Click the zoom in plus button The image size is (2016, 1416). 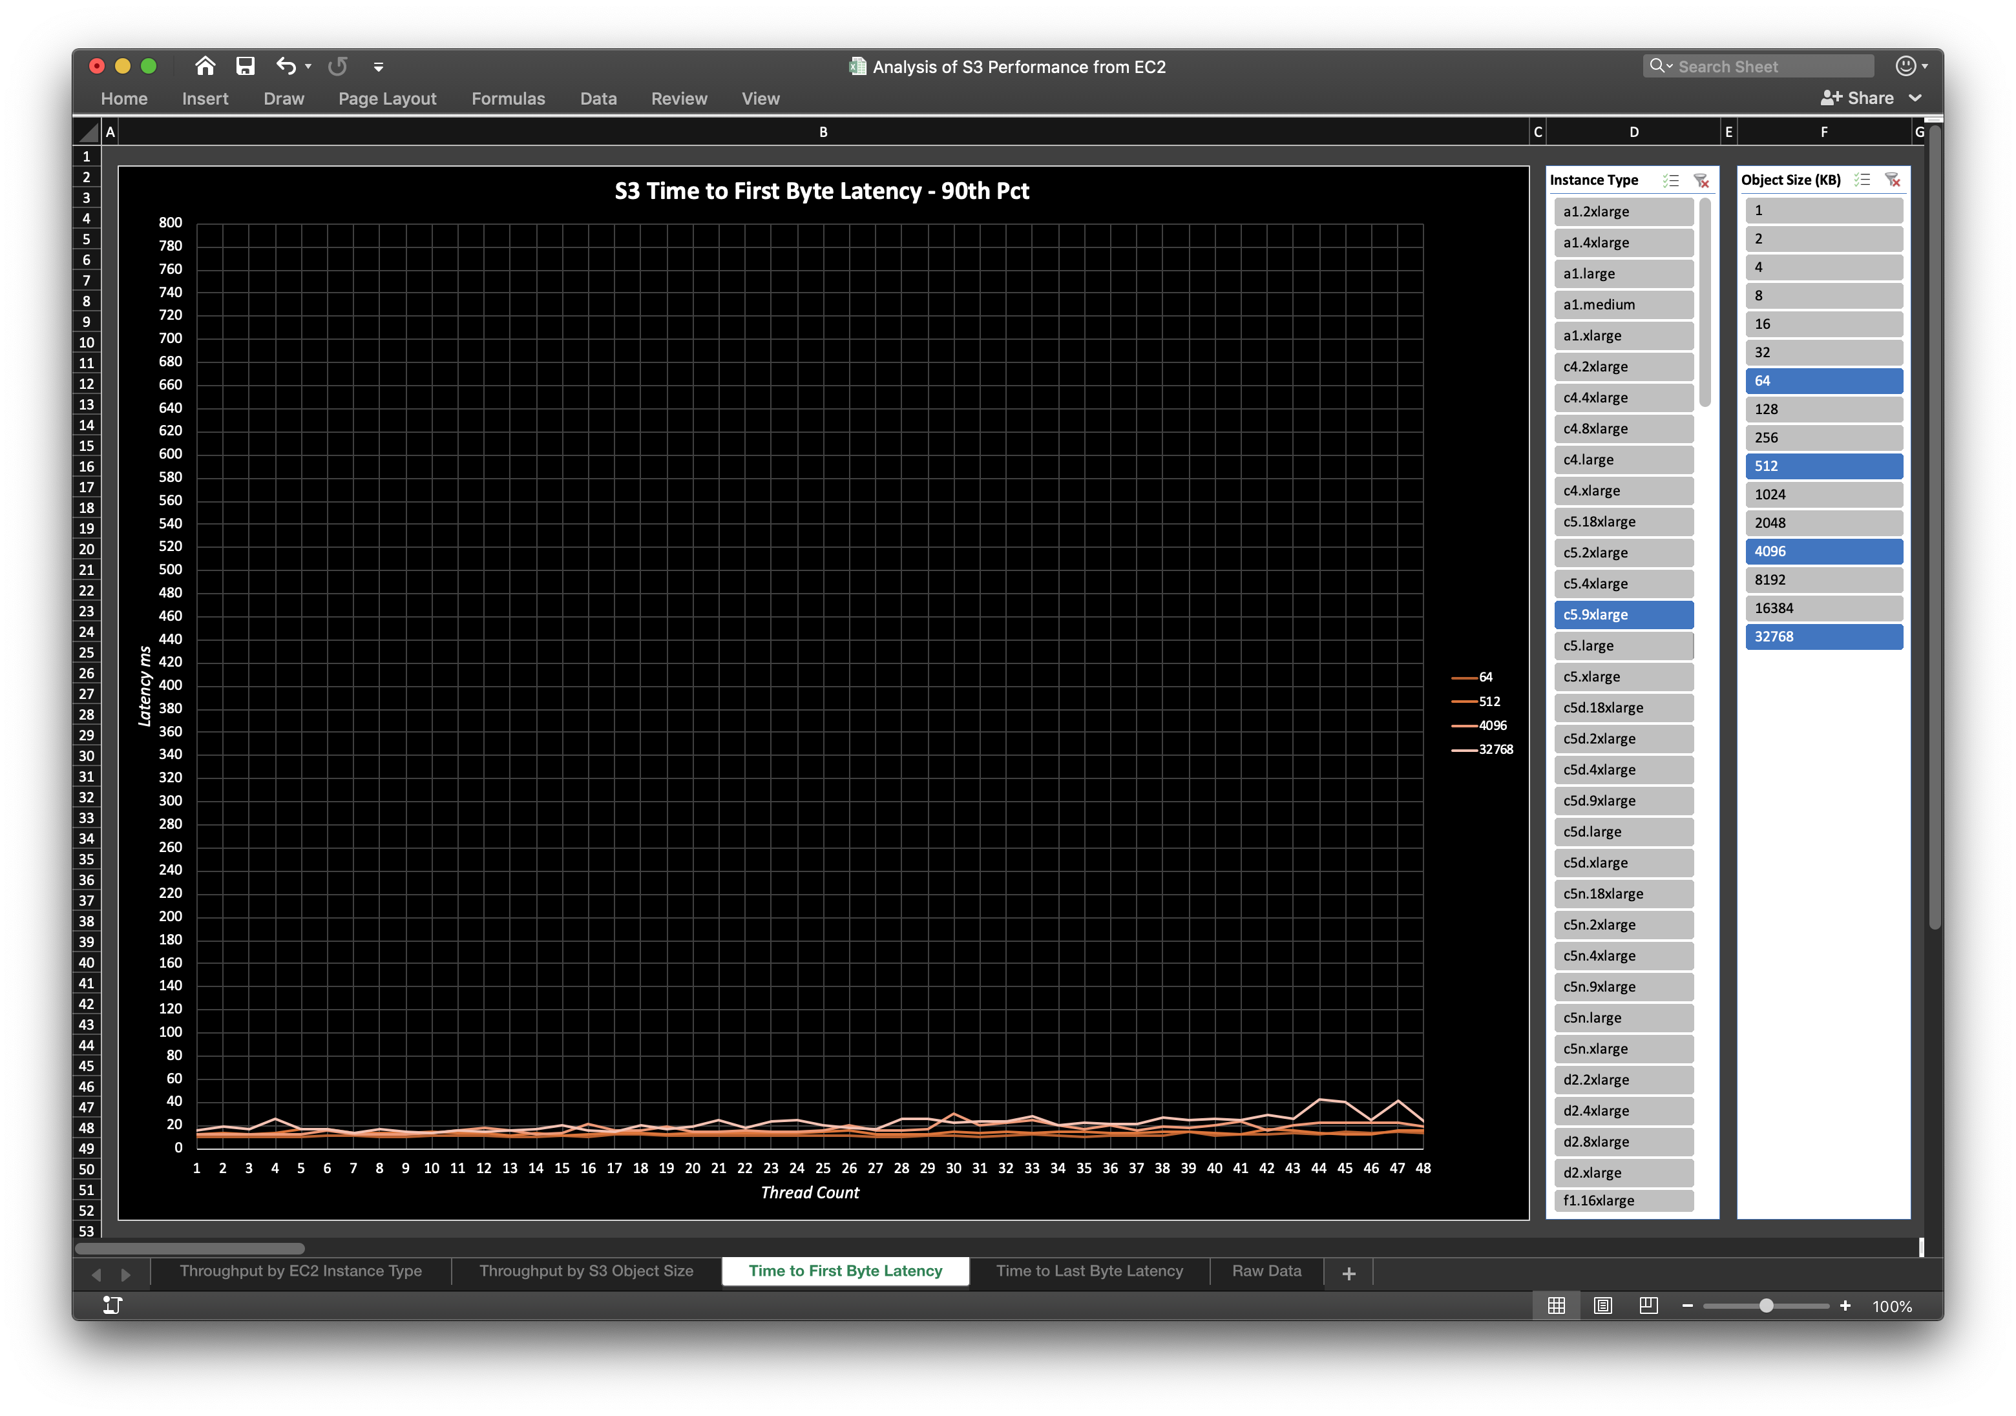click(x=1845, y=1306)
